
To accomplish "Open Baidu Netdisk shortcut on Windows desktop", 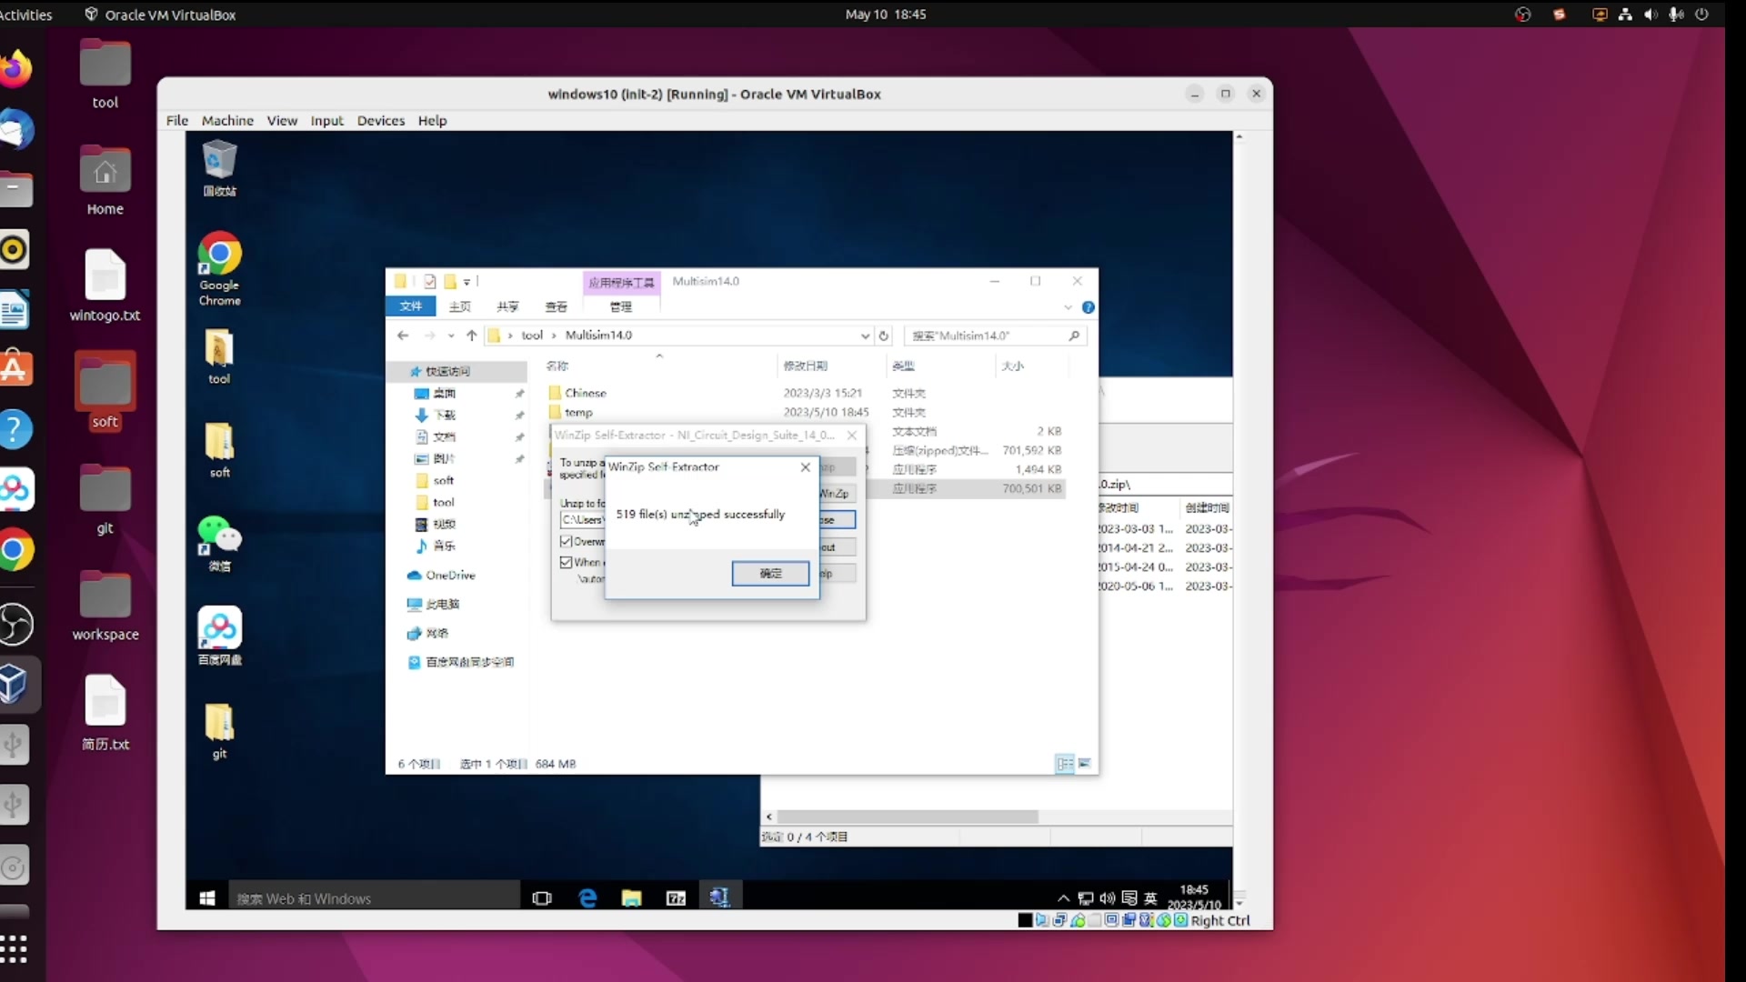I will coord(219,636).
